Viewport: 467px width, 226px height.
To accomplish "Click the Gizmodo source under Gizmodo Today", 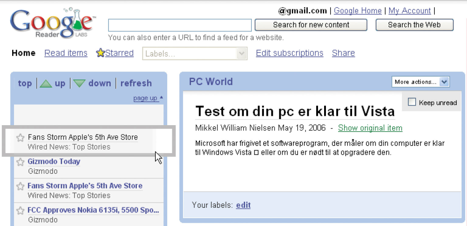I will click(x=42, y=171).
